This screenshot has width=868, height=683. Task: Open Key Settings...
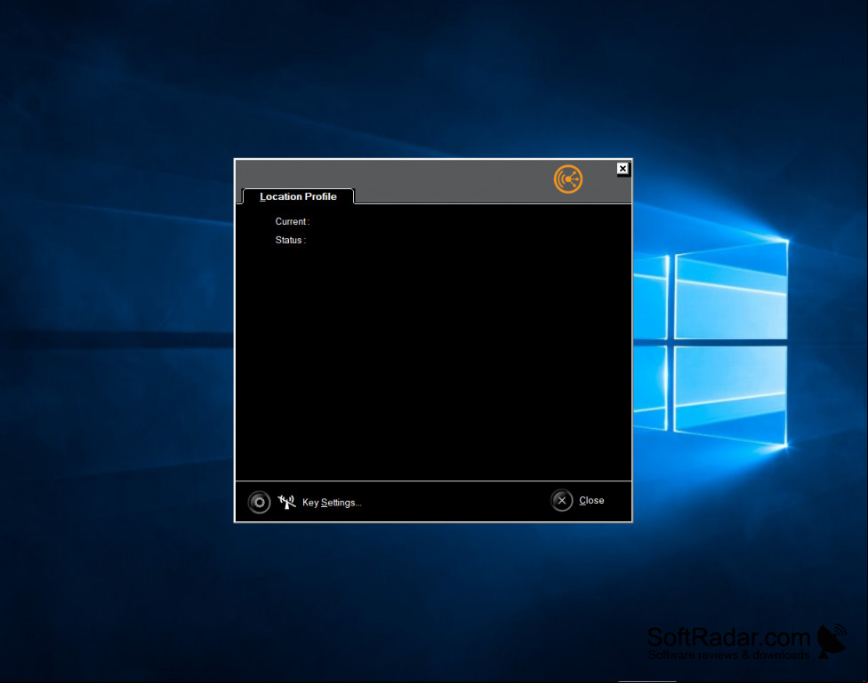coord(332,503)
